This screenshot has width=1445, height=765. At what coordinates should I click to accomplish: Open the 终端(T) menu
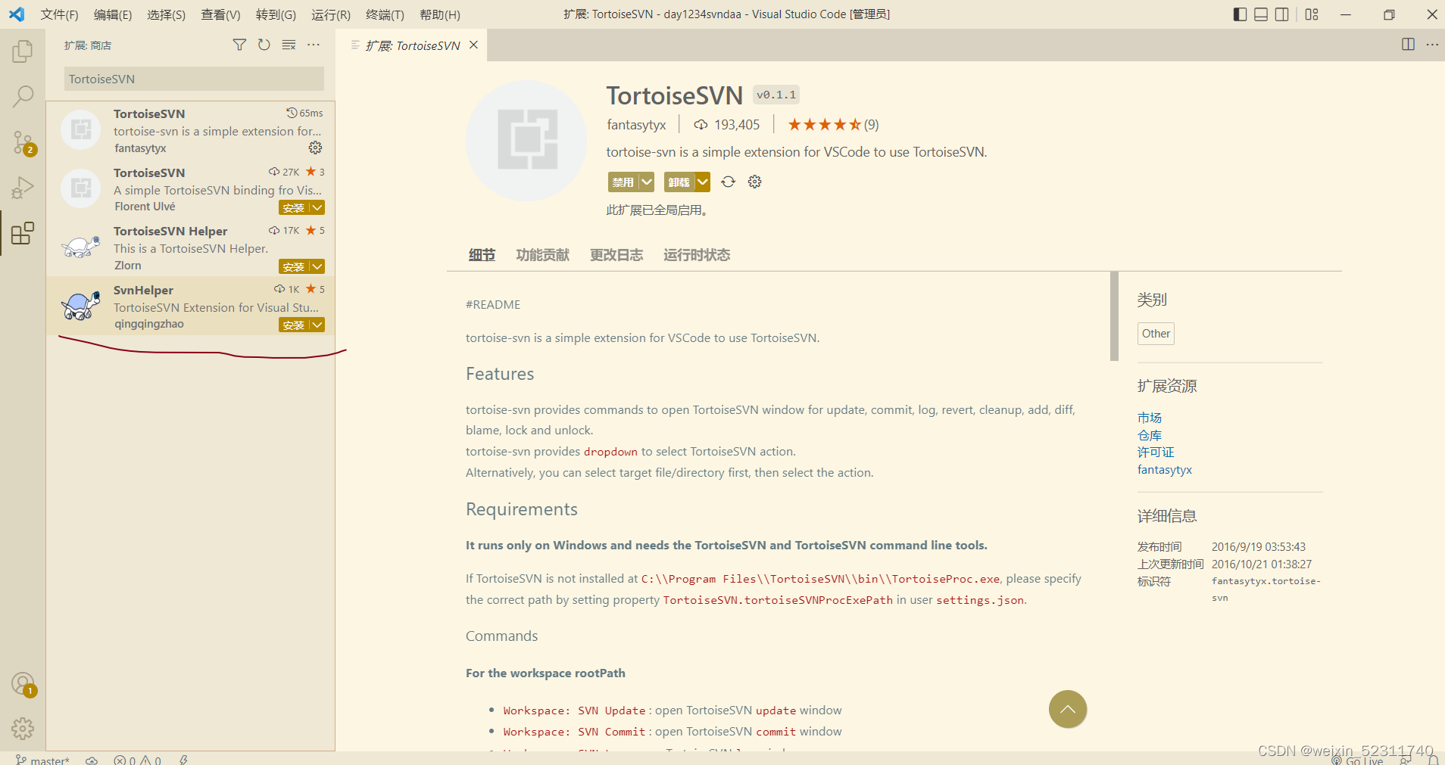point(385,14)
